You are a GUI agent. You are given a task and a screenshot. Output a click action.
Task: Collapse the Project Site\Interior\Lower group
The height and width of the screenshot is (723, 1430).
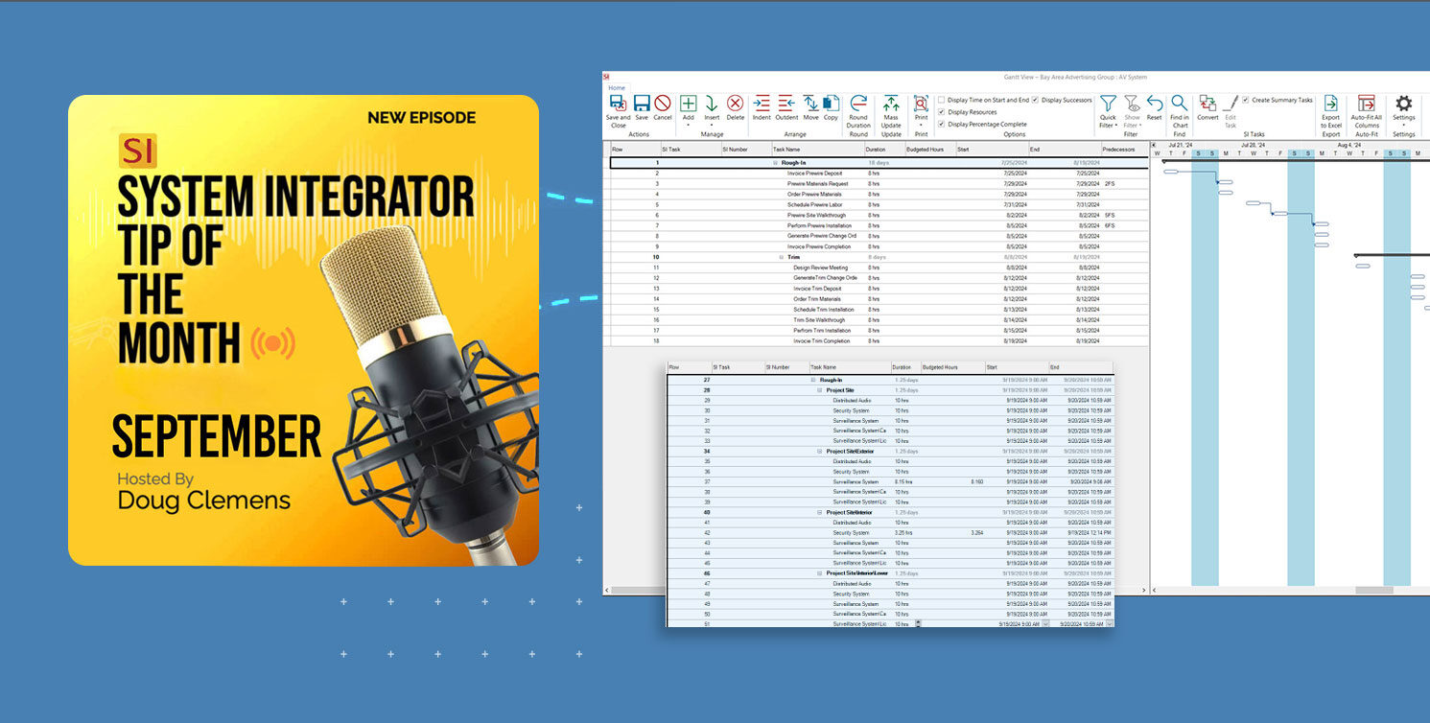pos(819,573)
